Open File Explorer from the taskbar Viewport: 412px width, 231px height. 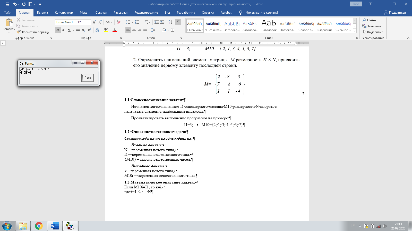[x=23, y=226]
